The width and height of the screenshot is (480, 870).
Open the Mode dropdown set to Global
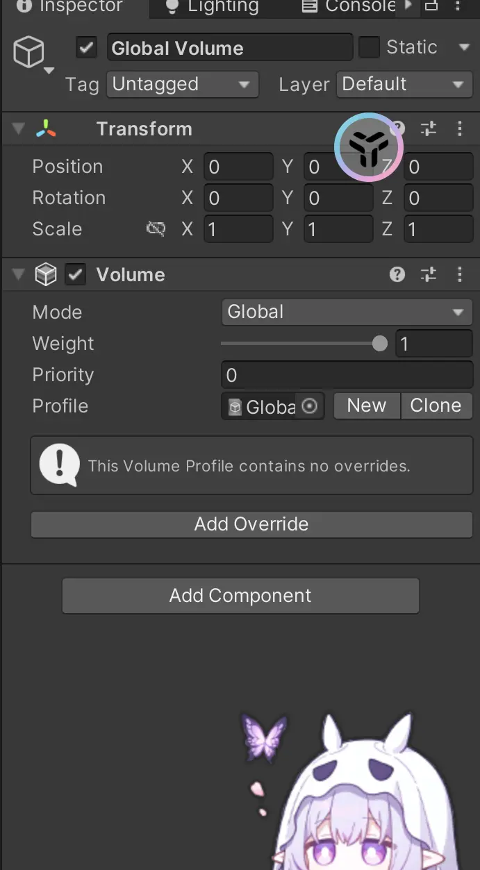coord(347,312)
